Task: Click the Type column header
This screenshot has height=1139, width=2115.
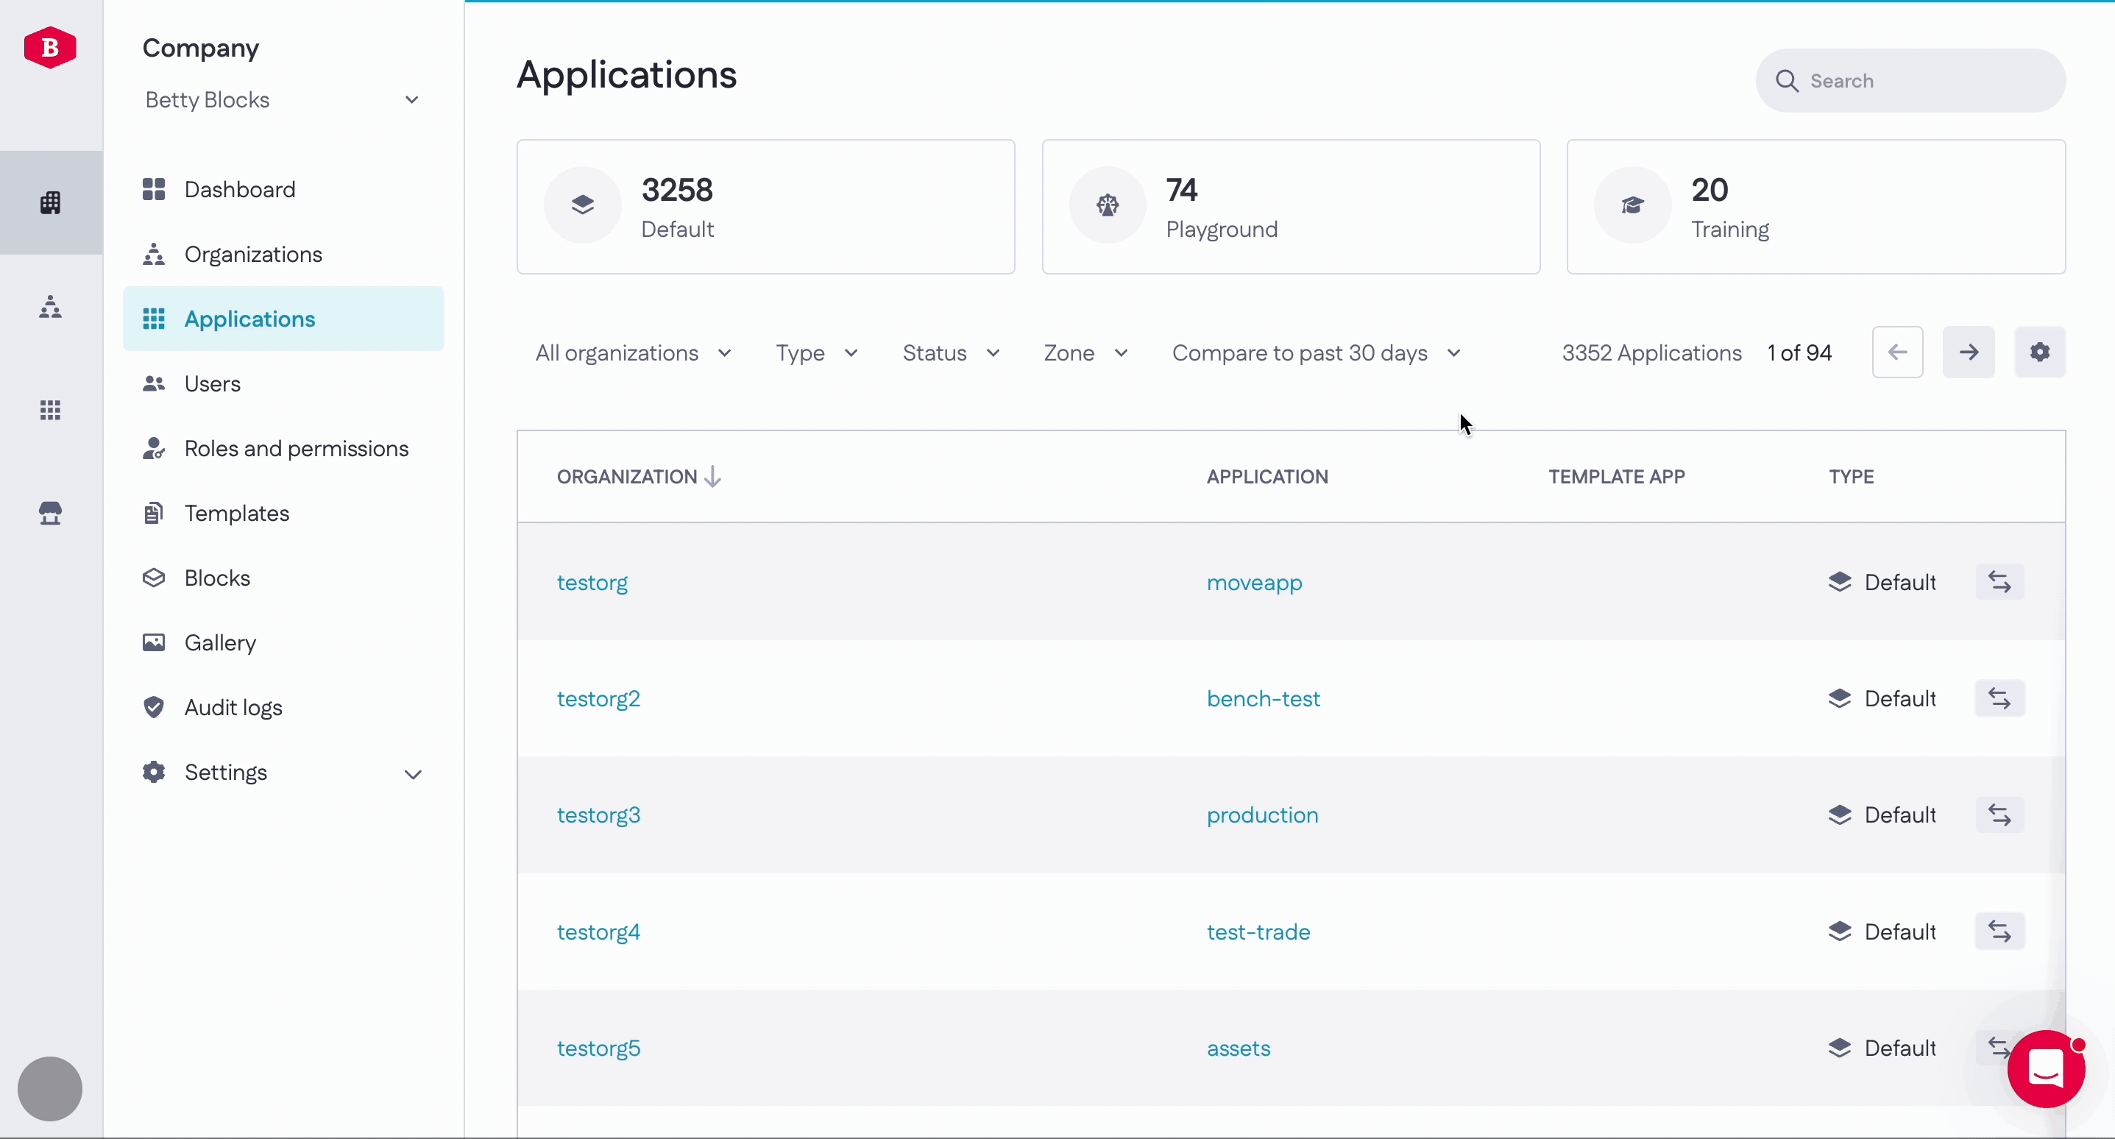Action: point(1851,477)
